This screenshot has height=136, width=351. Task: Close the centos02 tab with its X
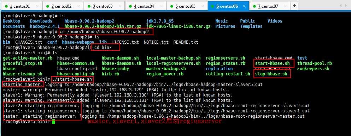(x=78, y=6)
